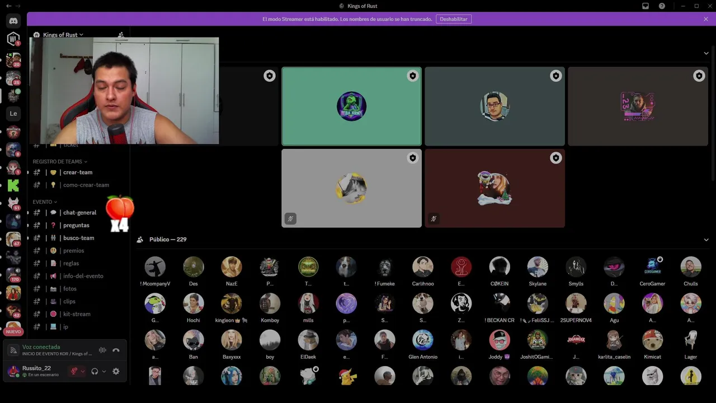
Task: Open the clips channel
Action: point(78,301)
